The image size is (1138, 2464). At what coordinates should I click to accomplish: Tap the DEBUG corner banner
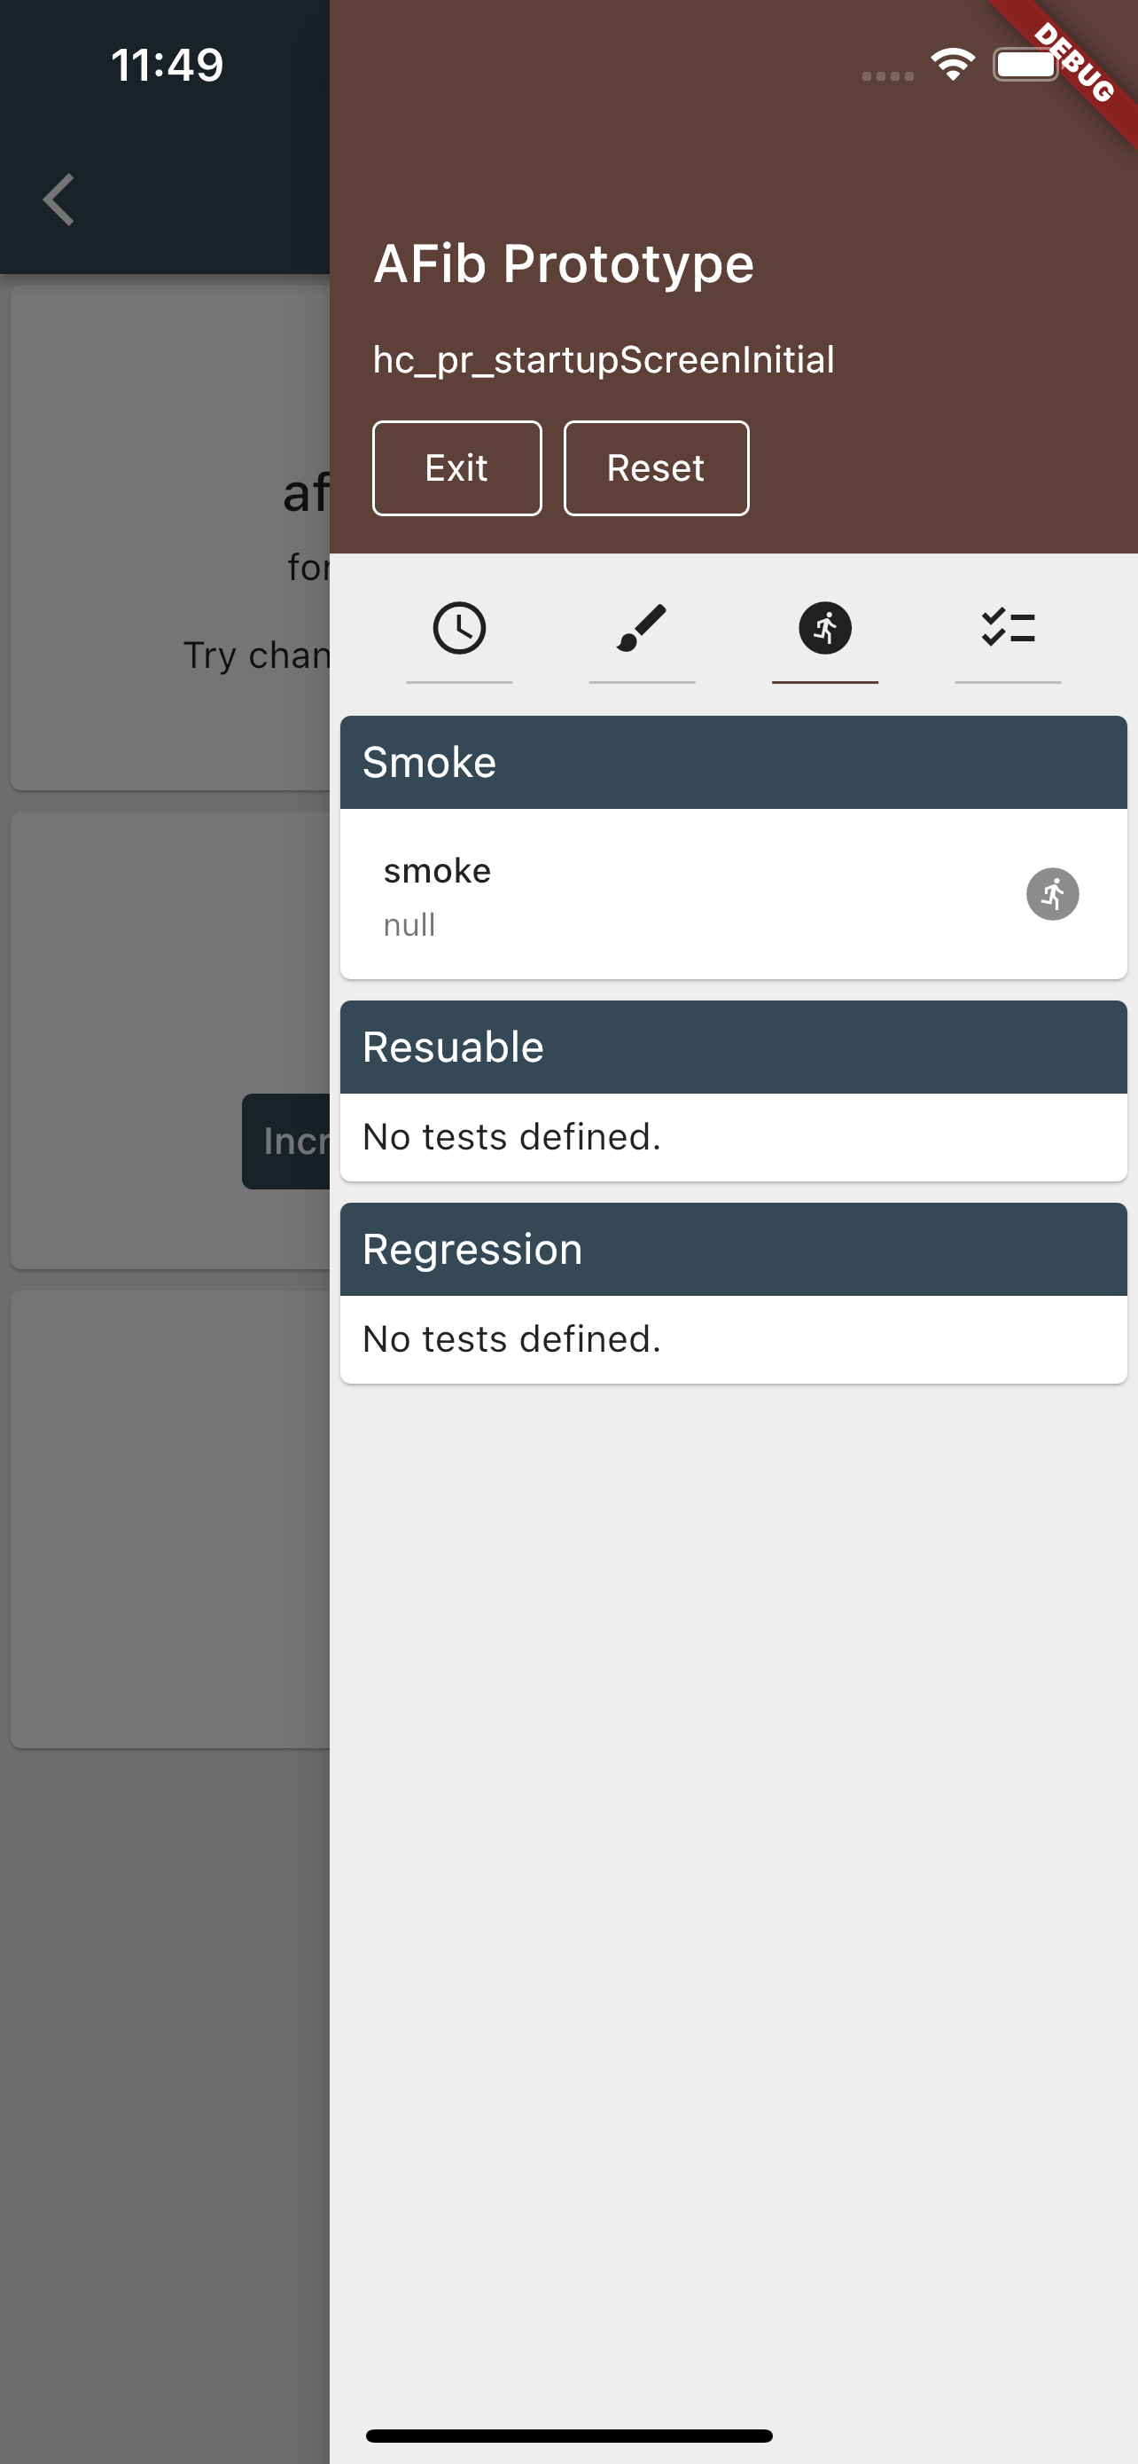(1075, 63)
